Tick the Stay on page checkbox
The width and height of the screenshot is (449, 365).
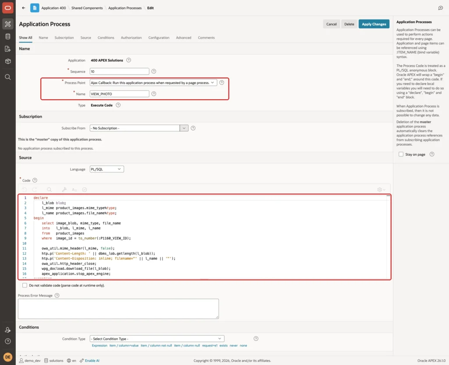401,154
